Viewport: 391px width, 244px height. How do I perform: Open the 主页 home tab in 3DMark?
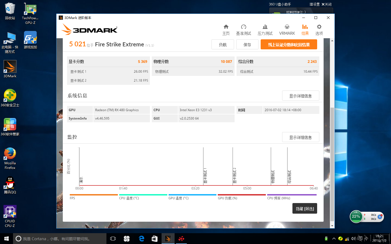pos(226,30)
